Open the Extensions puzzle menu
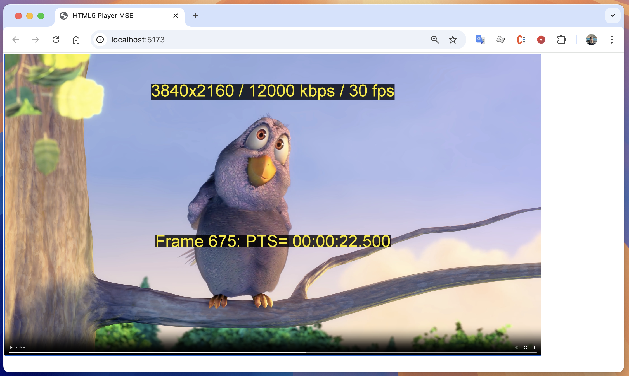Image resolution: width=629 pixels, height=376 pixels. pos(561,40)
